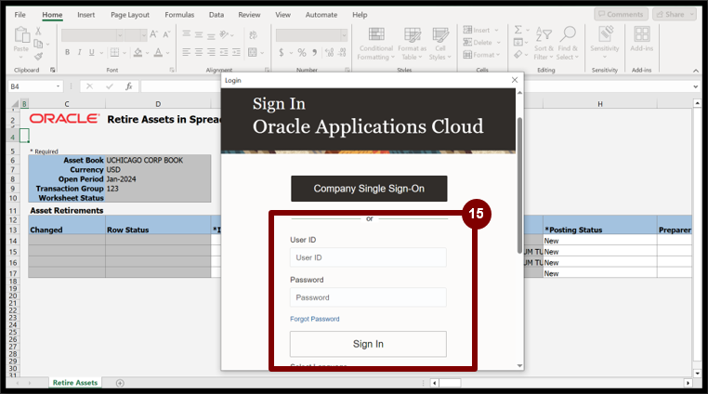Click Conditional Formatting in the ribbon
The height and width of the screenshot is (394, 708).
point(375,44)
